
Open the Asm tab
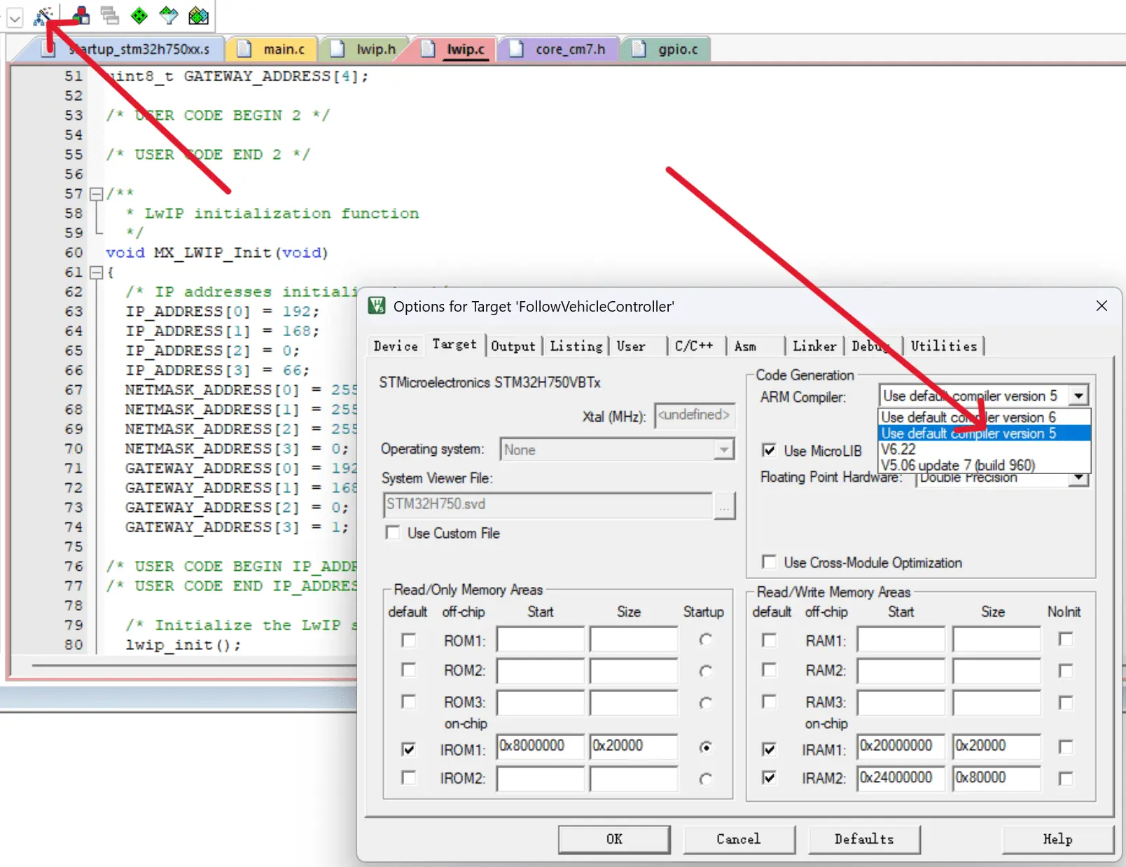pos(745,346)
